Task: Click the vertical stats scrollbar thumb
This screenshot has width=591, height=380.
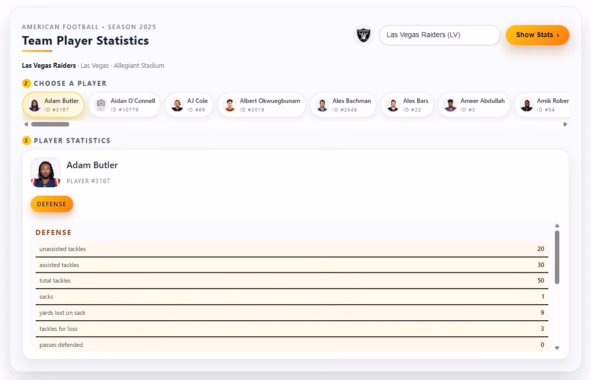Action: tap(557, 257)
